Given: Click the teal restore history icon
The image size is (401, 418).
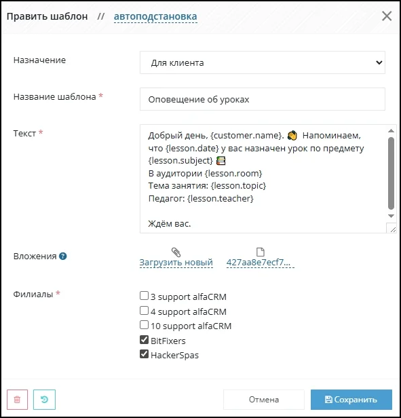Looking at the screenshot, I should click(x=44, y=399).
